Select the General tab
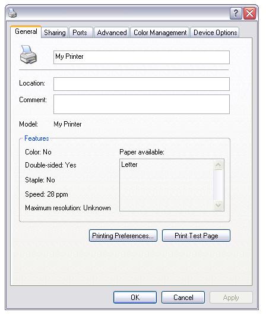The height and width of the screenshot is (319, 266). (26, 31)
